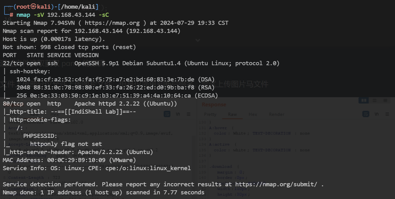Click the Response panel heading

coord(214,105)
